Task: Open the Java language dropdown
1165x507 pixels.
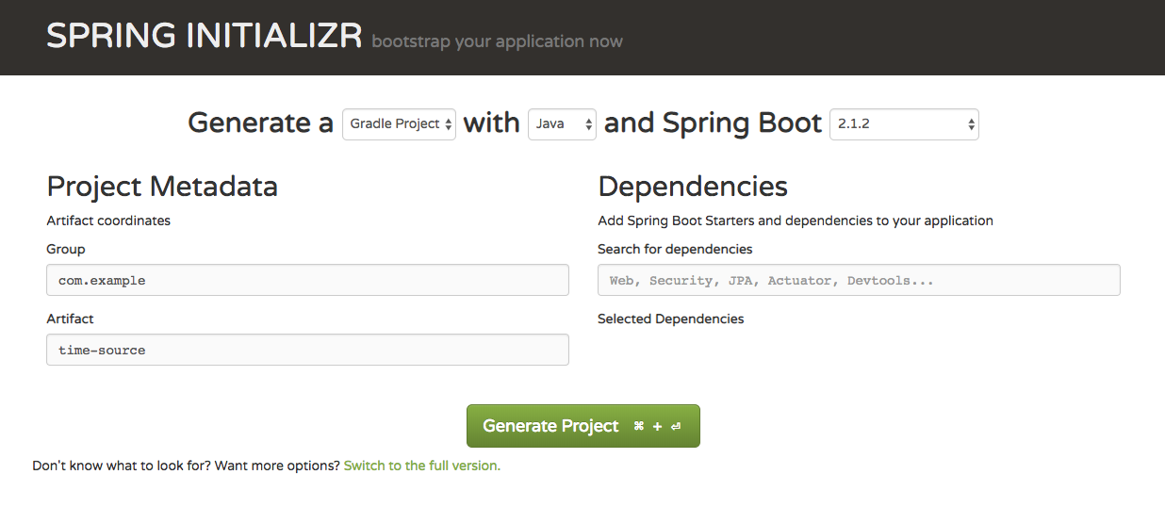Action: [x=562, y=123]
